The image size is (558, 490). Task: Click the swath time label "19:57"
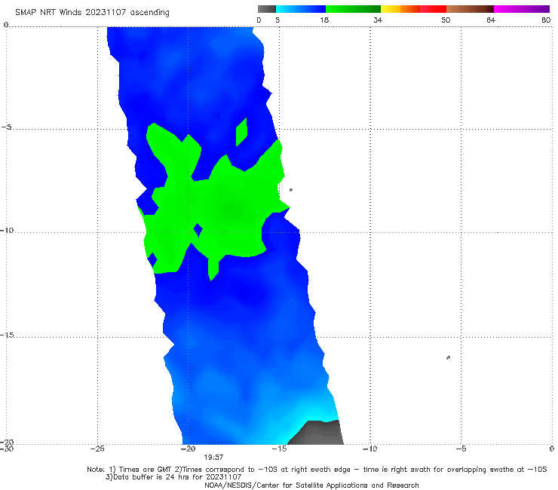coord(213,458)
